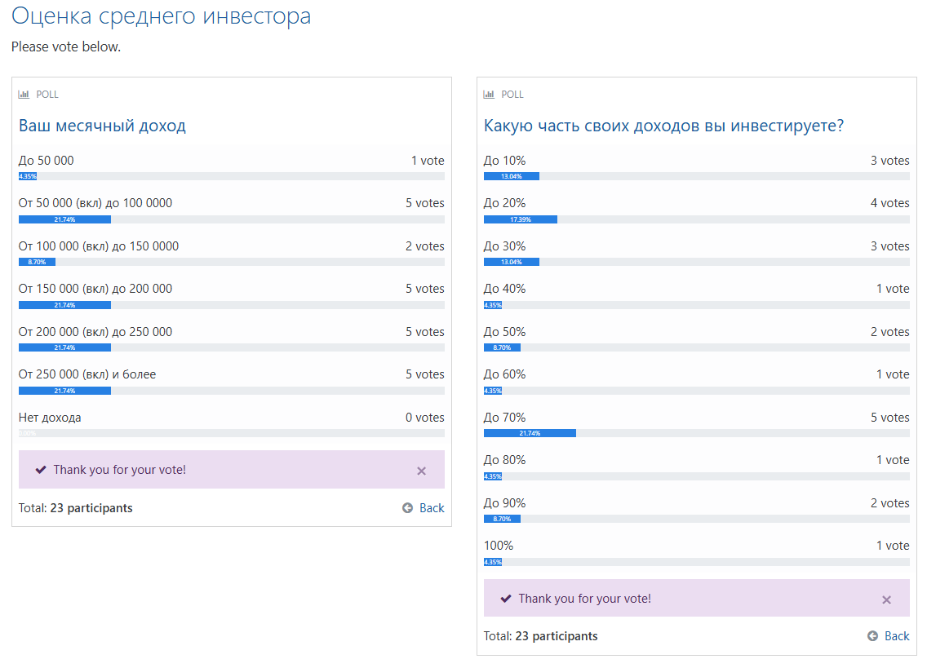Screen dimensions: 927x668
Task: Close the thank-you notice in investment poll
Action: pyautogui.click(x=886, y=599)
